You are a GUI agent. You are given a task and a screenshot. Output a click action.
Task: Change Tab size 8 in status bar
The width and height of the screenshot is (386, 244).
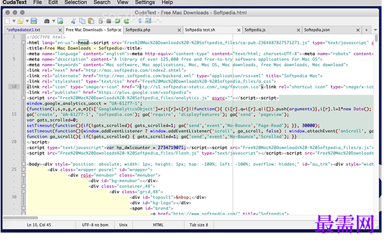pyautogui.click(x=199, y=225)
